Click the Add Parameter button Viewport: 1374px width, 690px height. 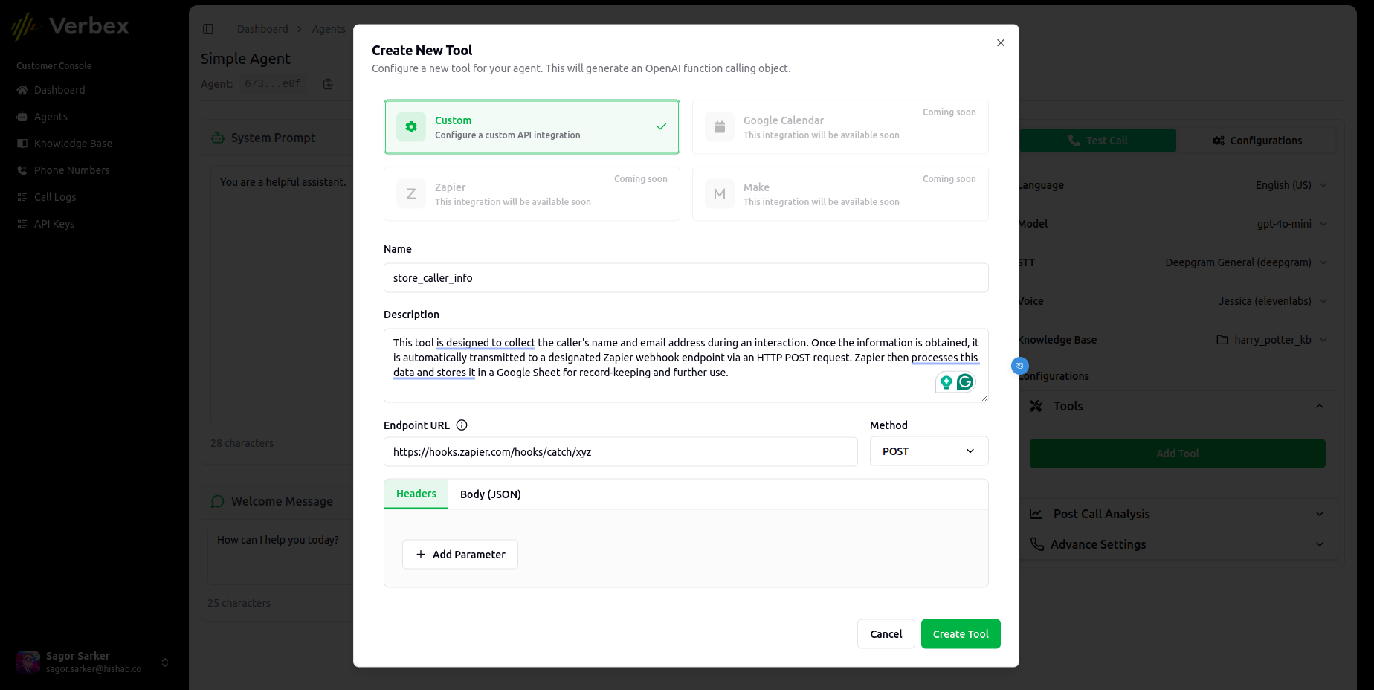pyautogui.click(x=460, y=555)
